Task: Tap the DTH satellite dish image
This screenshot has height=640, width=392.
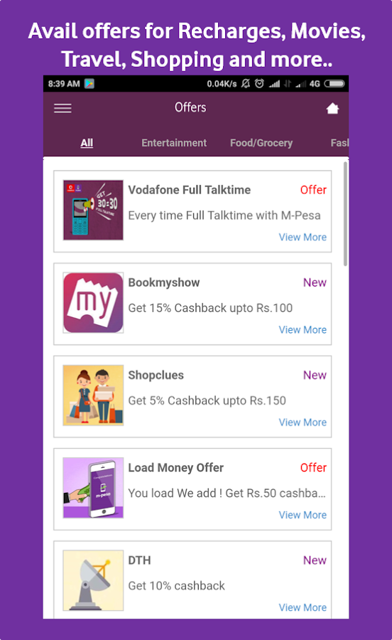Action: (x=93, y=580)
